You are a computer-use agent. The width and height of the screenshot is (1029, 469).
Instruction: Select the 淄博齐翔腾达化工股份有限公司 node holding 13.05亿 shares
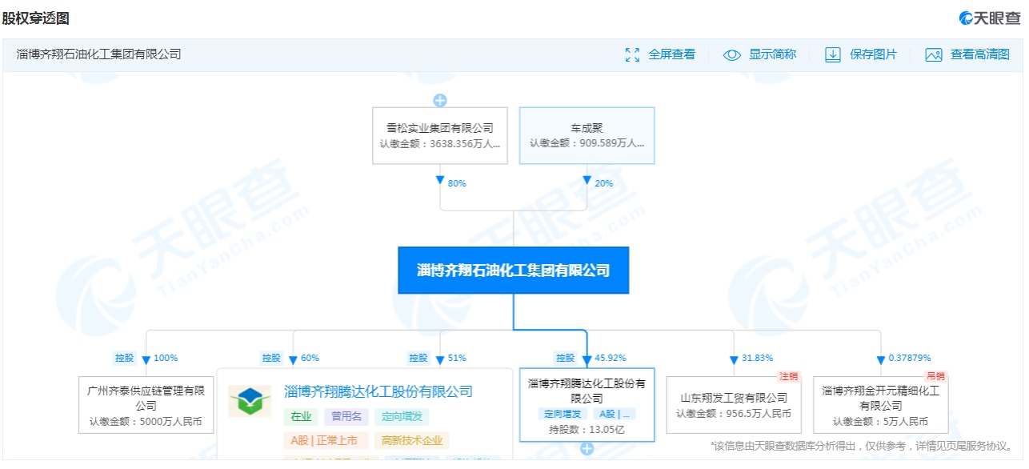pyautogui.click(x=587, y=405)
